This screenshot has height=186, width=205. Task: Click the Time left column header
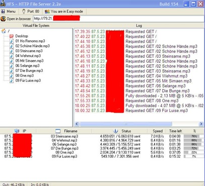175,131
